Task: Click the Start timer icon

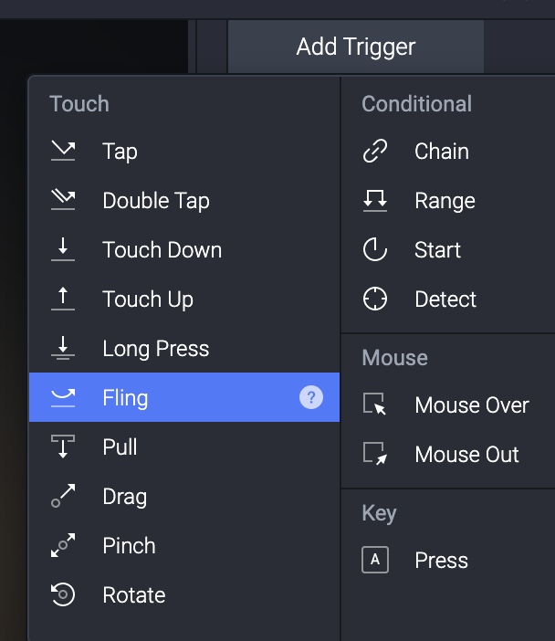Action: click(375, 250)
